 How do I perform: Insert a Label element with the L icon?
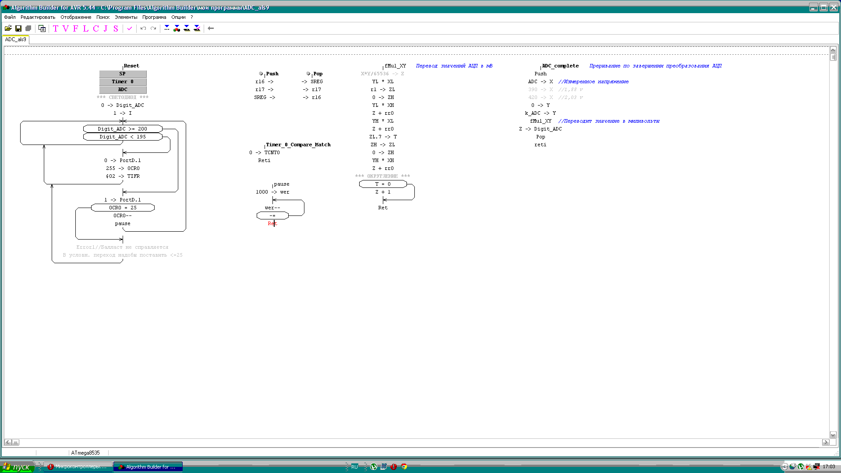click(x=85, y=28)
